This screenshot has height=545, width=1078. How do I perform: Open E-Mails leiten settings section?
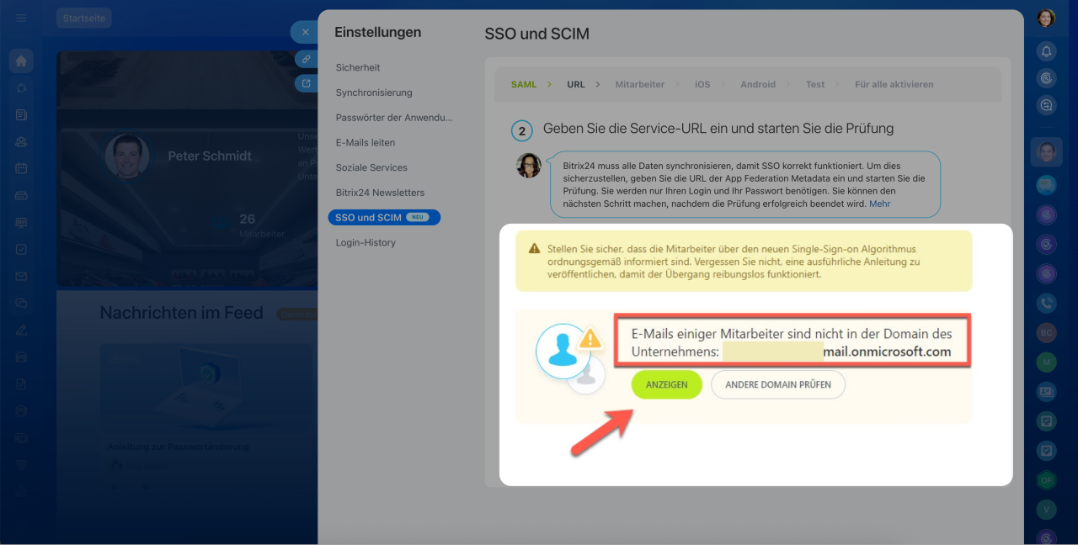pos(366,142)
